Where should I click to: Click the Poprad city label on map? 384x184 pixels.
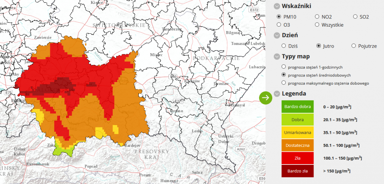click(91, 166)
